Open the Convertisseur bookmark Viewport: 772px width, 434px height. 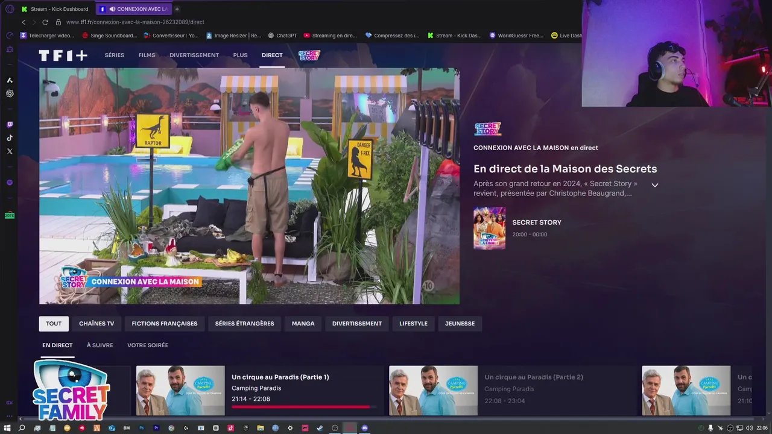(x=171, y=36)
